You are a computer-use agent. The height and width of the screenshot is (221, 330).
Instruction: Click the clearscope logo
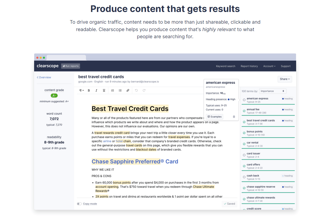[x=47, y=66]
